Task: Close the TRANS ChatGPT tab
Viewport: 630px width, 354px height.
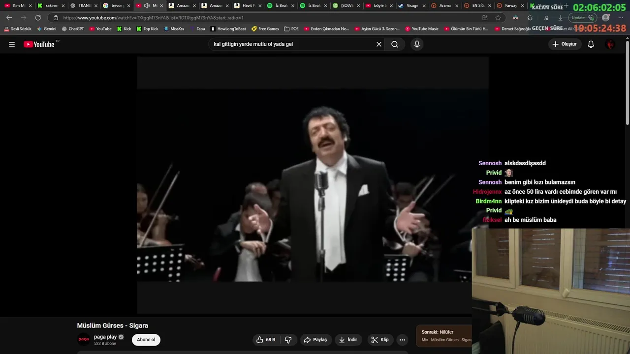Action: pyautogui.click(x=96, y=6)
